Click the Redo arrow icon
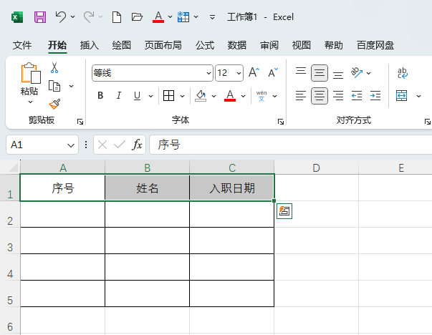432x335 pixels. pos(89,16)
